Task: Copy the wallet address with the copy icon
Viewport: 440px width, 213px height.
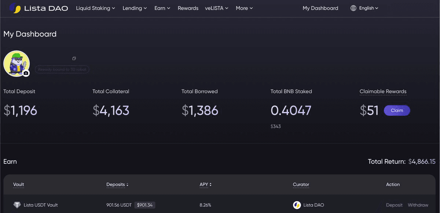Action: pos(74,58)
